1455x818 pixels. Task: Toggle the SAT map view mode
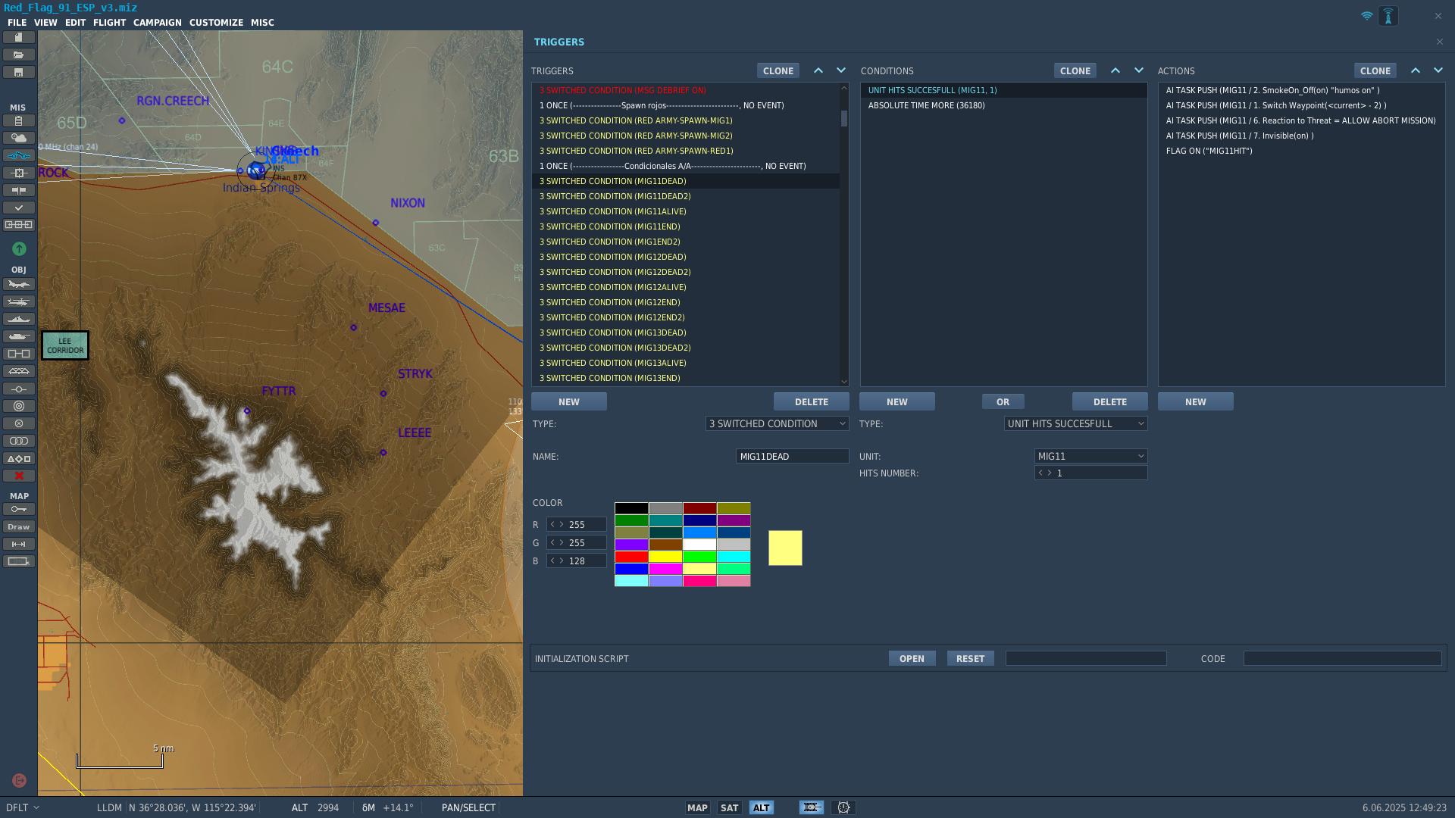point(729,808)
